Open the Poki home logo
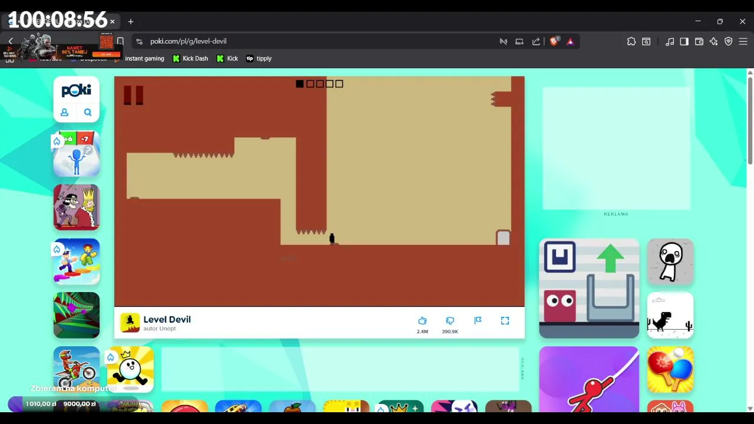754x424 pixels. (x=77, y=90)
